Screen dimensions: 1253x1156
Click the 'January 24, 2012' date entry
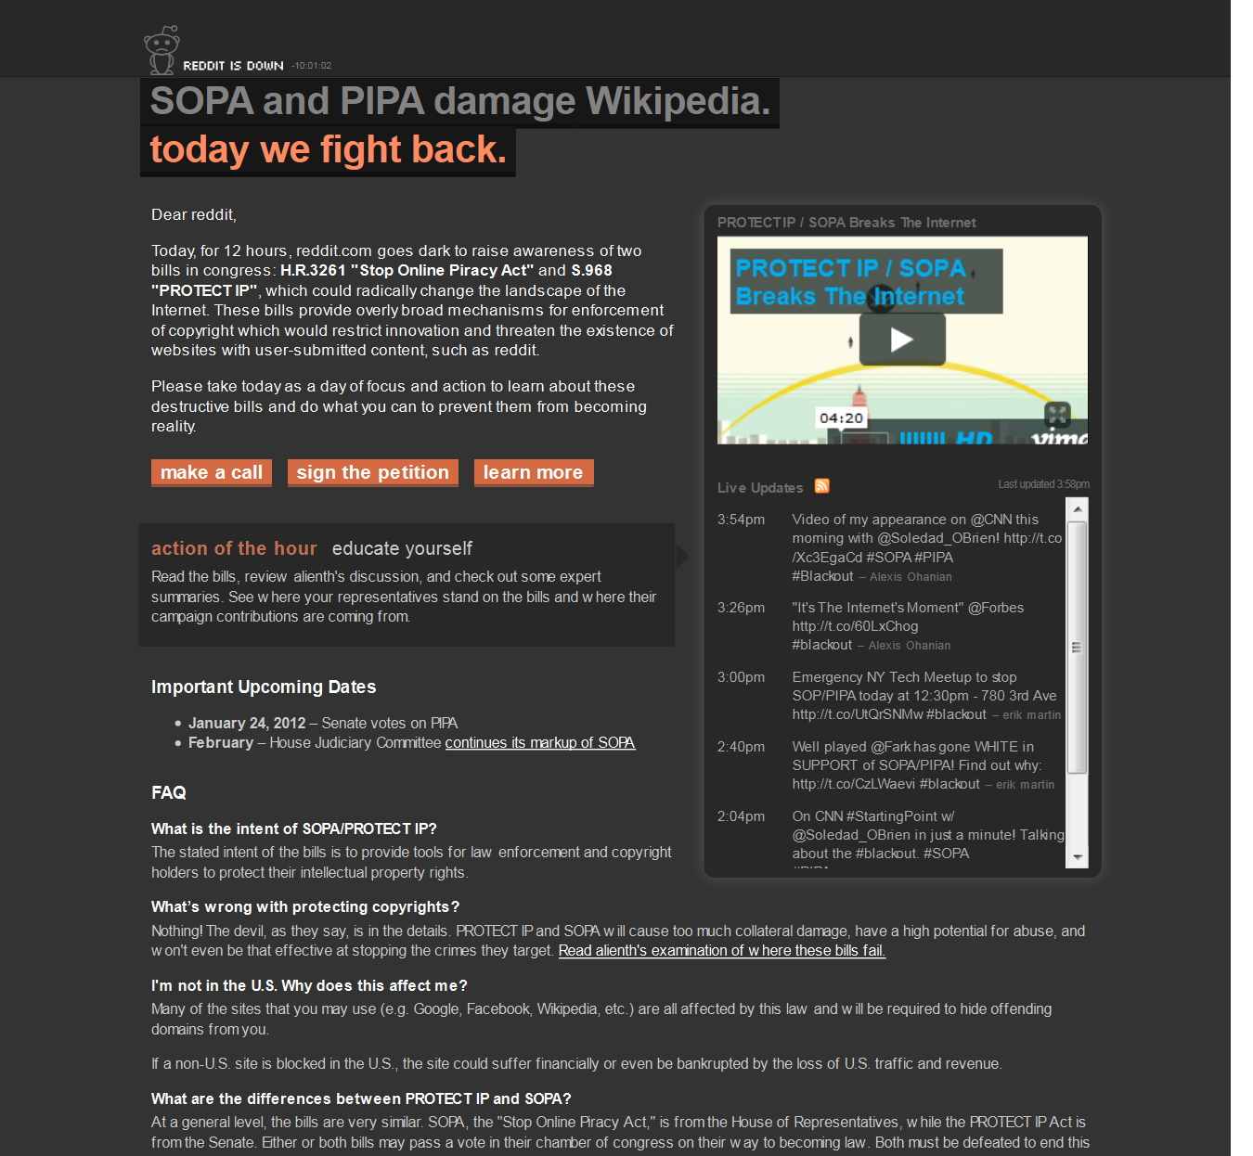pyautogui.click(x=322, y=724)
